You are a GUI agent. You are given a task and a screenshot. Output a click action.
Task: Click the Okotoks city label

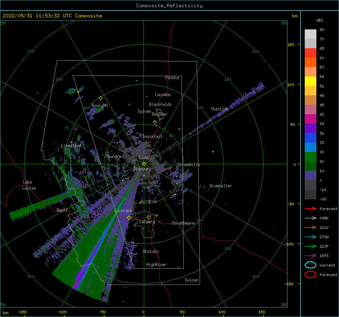pyautogui.click(x=151, y=251)
